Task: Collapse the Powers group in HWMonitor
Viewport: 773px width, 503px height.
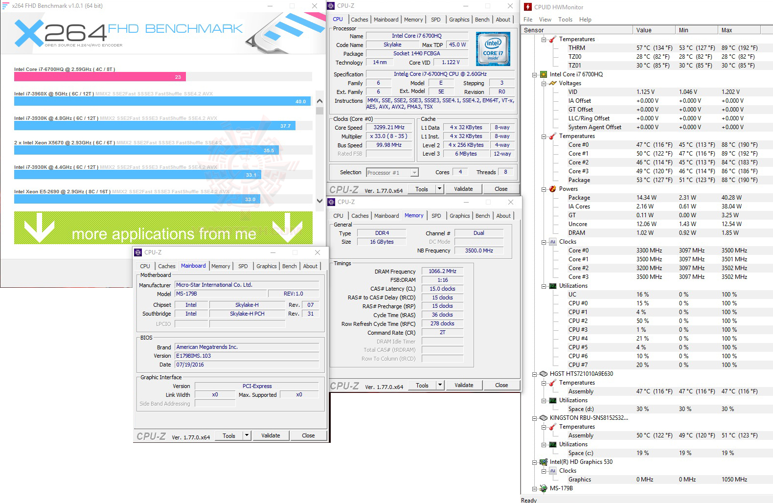Action: [544, 189]
